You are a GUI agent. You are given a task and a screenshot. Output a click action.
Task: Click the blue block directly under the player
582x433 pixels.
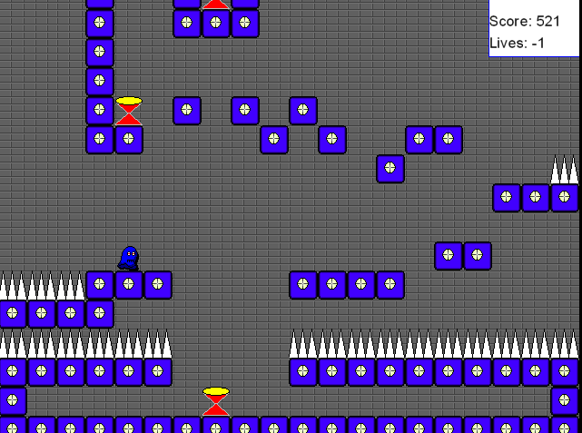coord(129,285)
